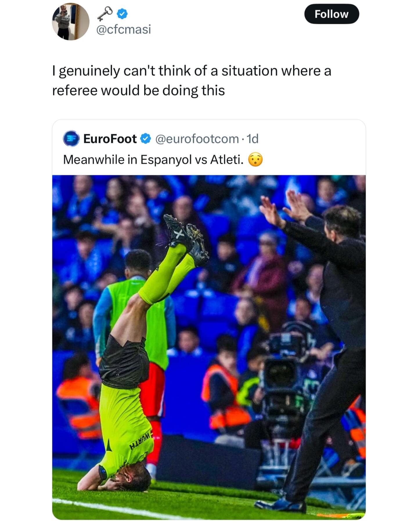
Task: Open the @eurofootcom handle
Action: pos(197,139)
